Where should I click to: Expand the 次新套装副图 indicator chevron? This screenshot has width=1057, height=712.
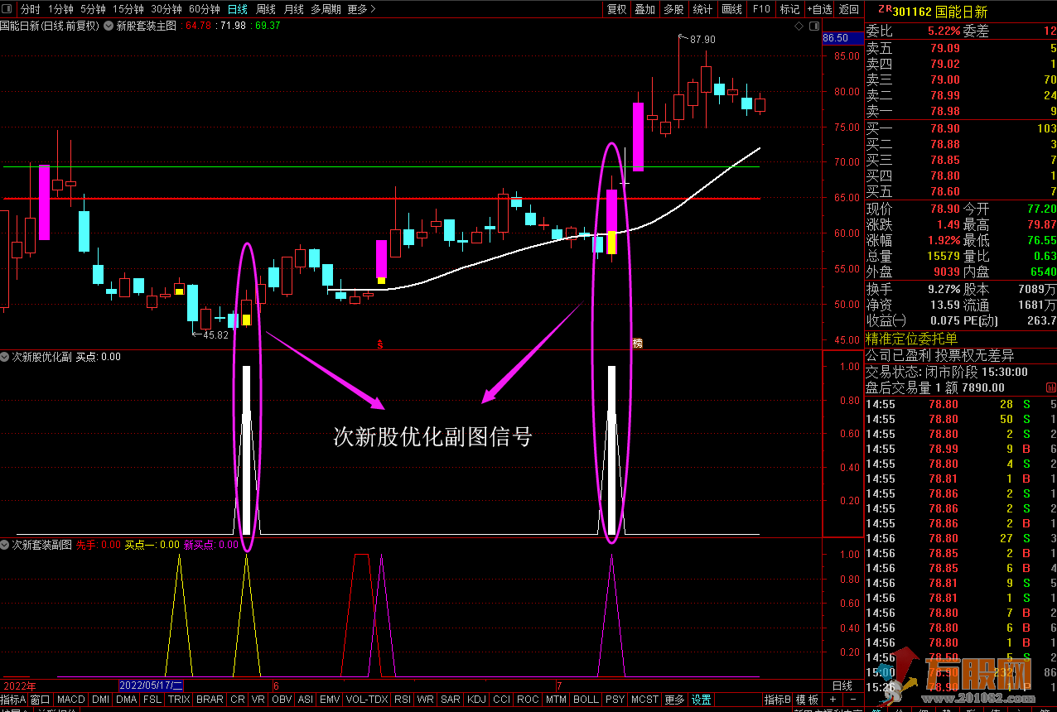pos(5,545)
